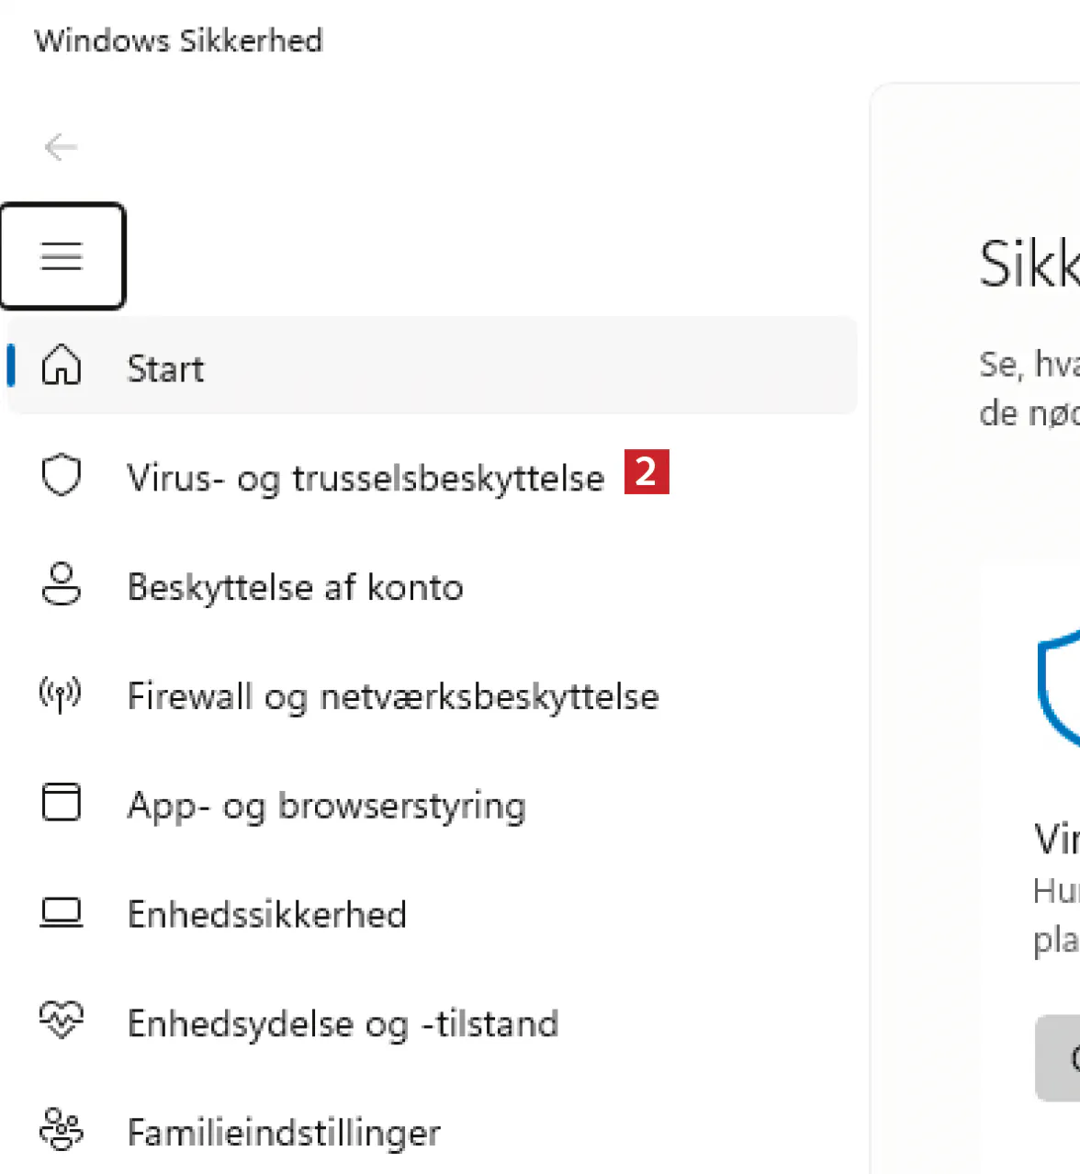Click the person icon for account protection
The width and height of the screenshot is (1080, 1174).
pos(62,584)
